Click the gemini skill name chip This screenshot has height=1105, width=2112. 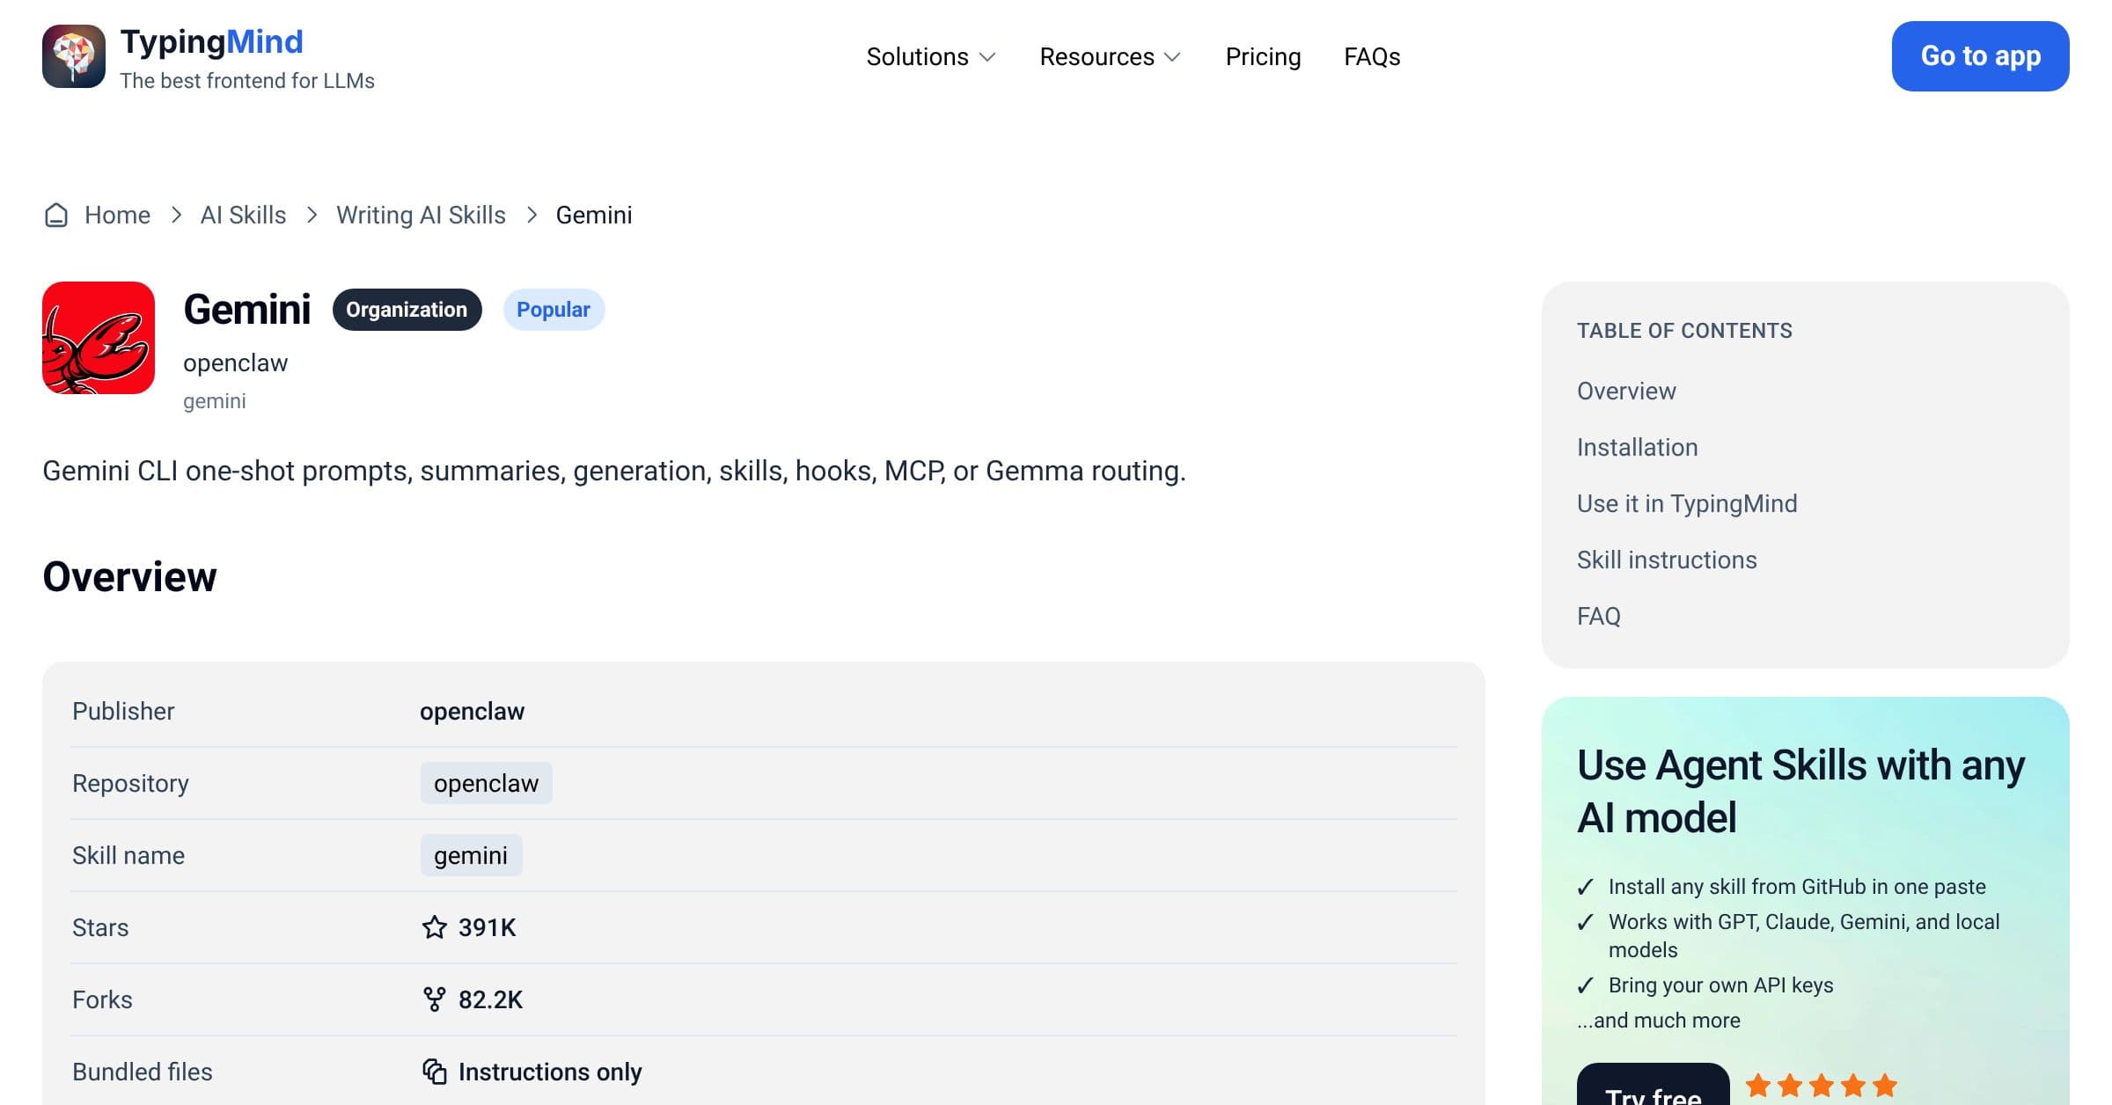pos(471,855)
